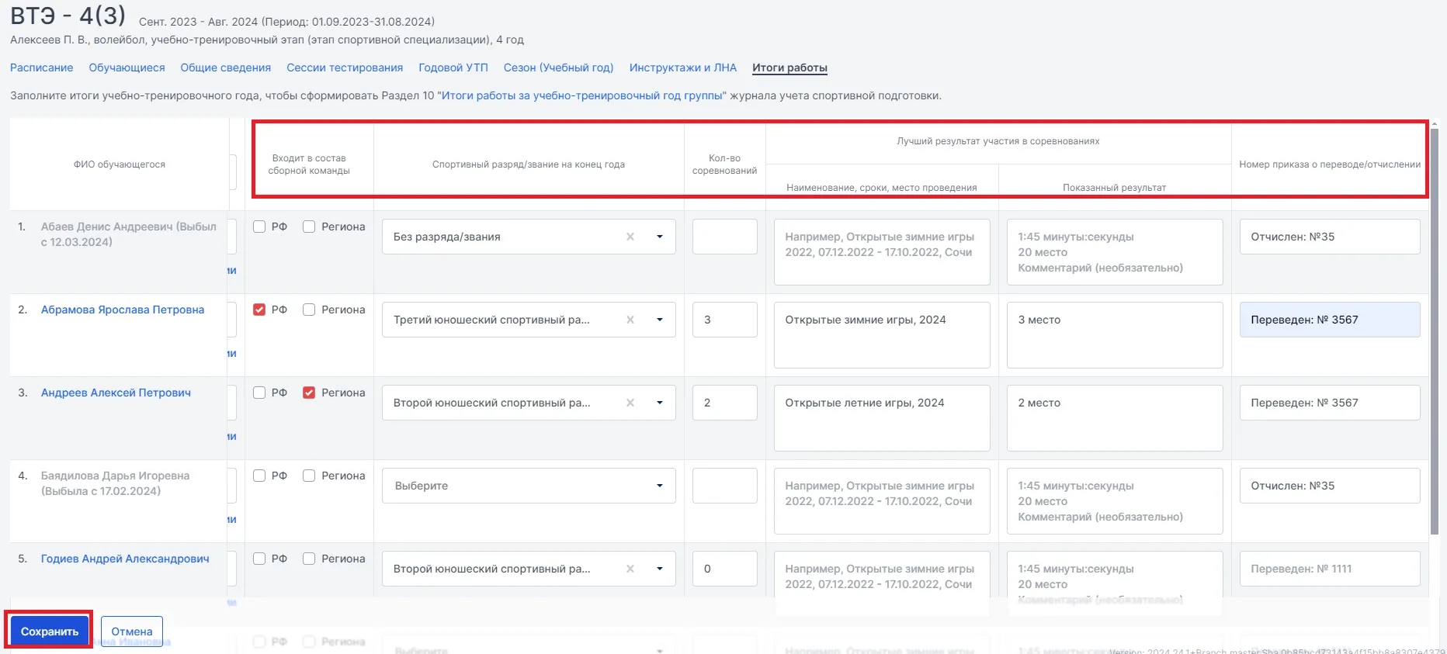The height and width of the screenshot is (654, 1447).
Task: Open the Расписание tab
Action: (42, 67)
